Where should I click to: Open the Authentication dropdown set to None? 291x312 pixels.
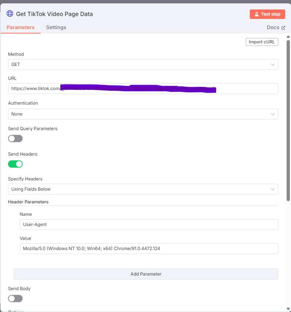pos(143,114)
